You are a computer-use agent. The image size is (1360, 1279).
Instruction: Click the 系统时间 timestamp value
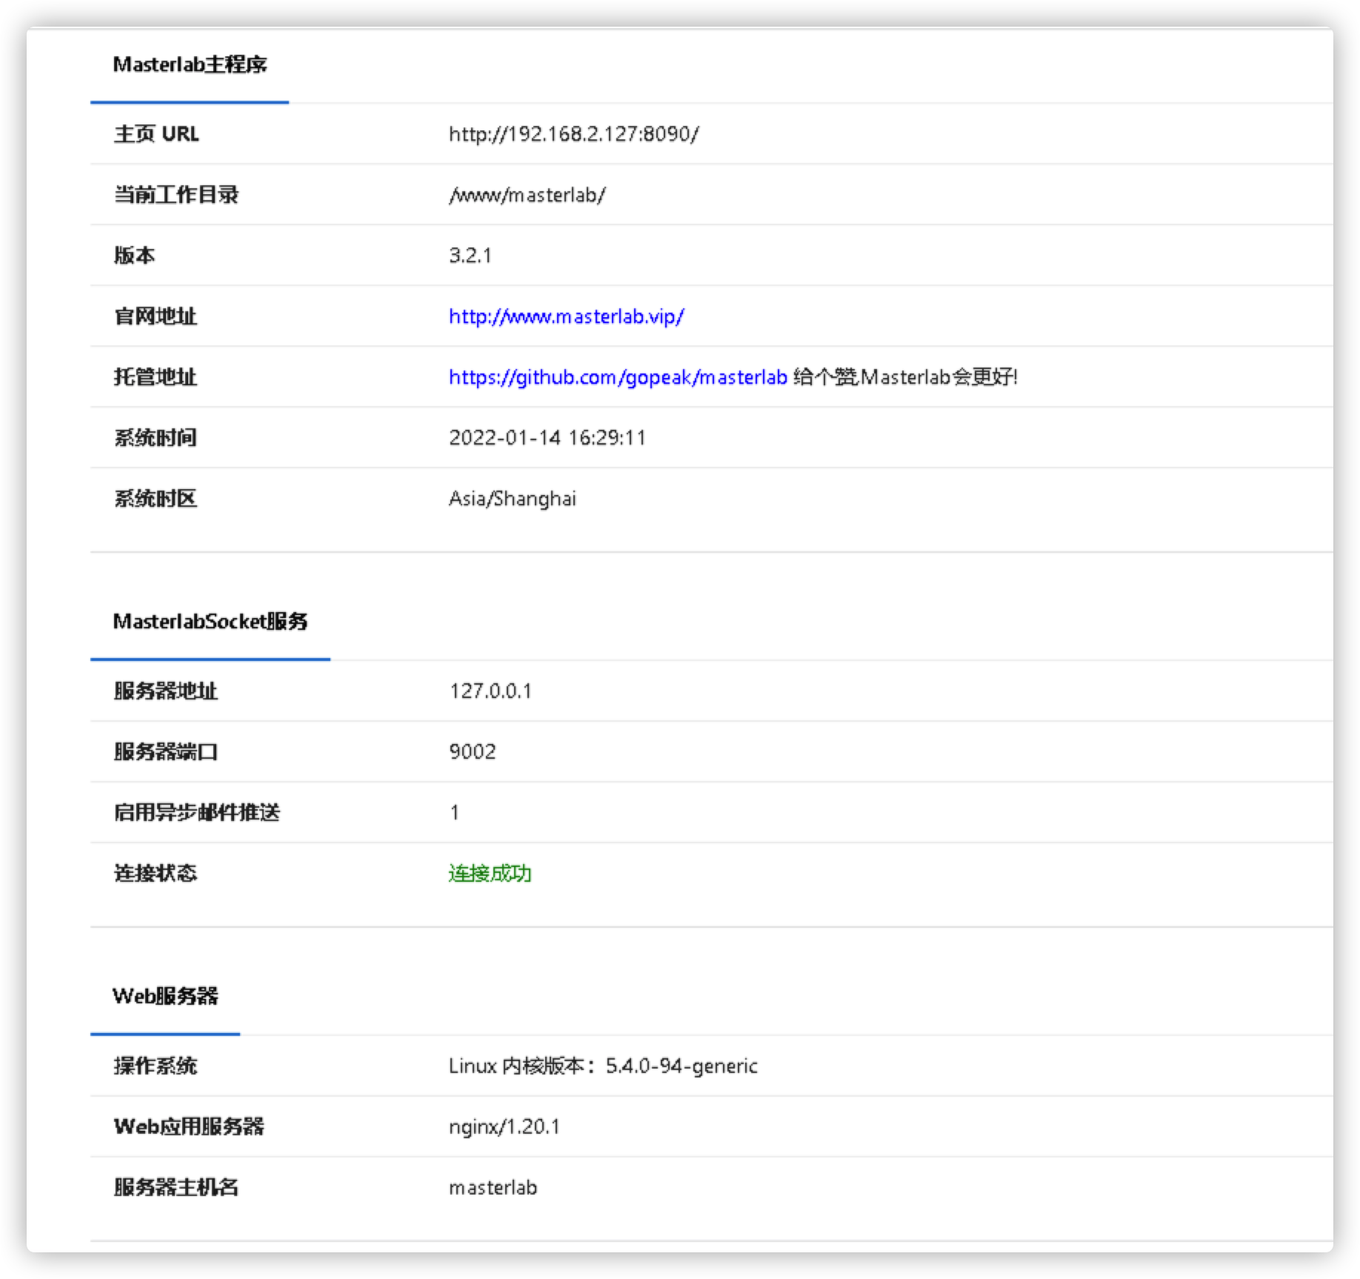tap(547, 437)
